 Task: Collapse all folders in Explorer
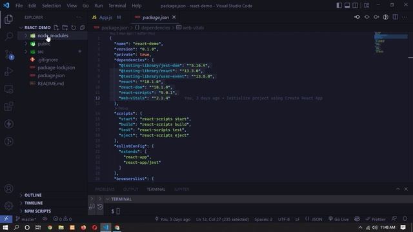point(82,28)
